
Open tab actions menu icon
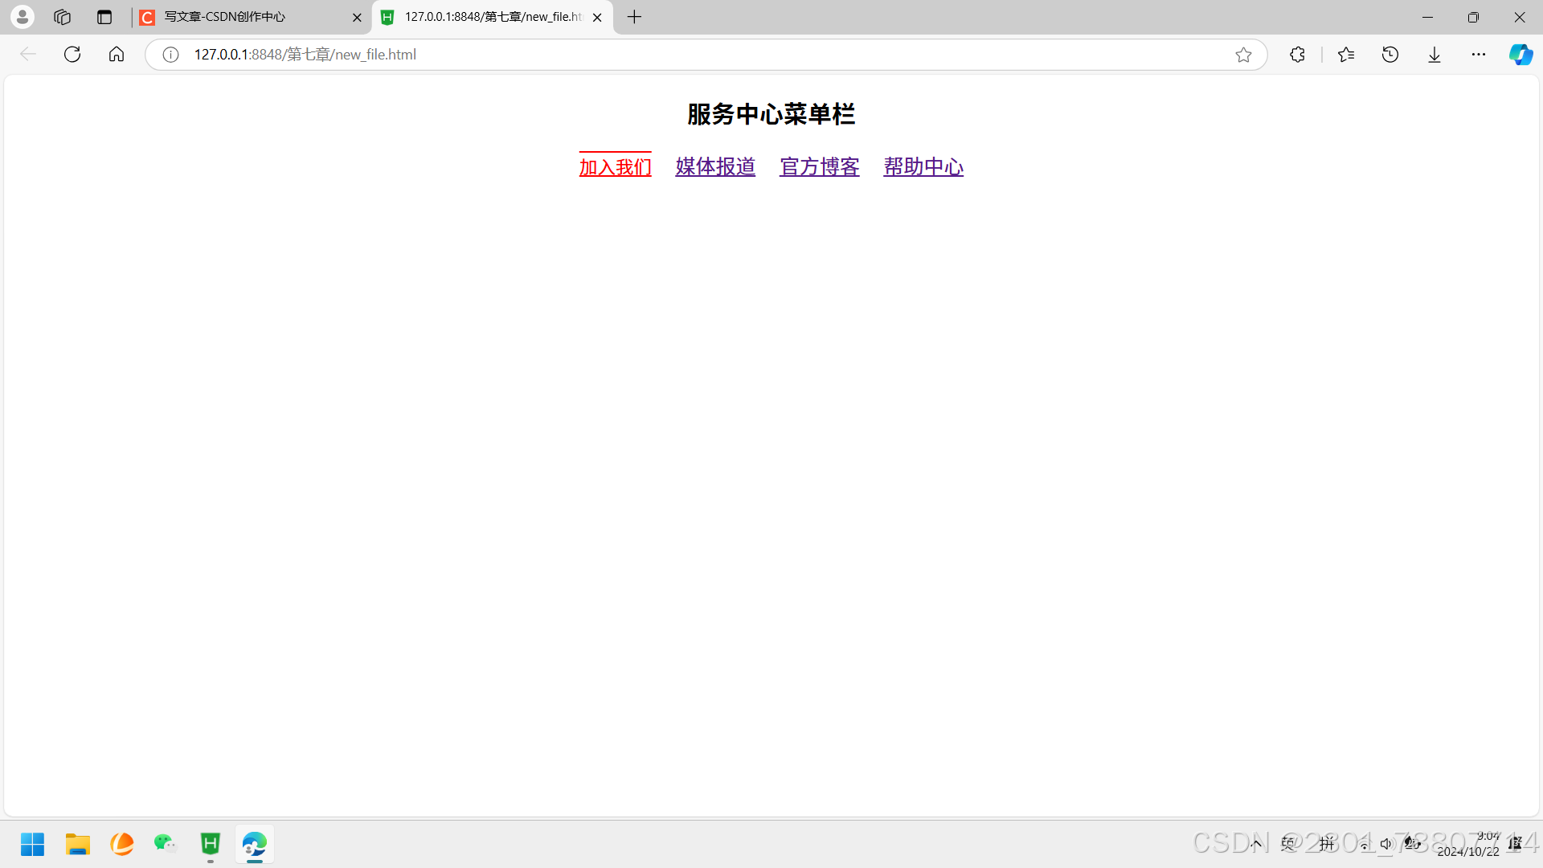pyautogui.click(x=104, y=17)
